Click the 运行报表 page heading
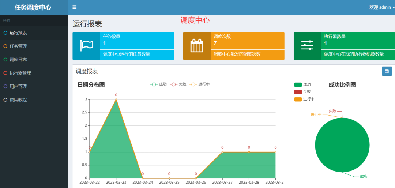 [87, 24]
